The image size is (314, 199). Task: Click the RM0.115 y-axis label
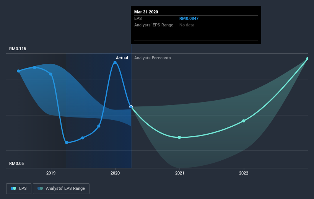(x=18, y=49)
